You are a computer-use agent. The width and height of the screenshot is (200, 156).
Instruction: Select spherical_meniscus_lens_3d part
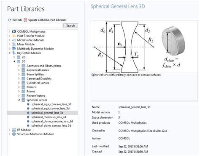coord(49,117)
